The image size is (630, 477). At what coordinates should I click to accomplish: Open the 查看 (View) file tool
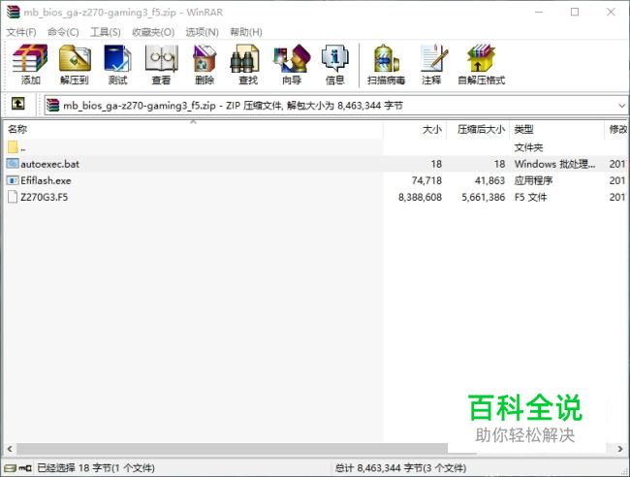click(161, 65)
